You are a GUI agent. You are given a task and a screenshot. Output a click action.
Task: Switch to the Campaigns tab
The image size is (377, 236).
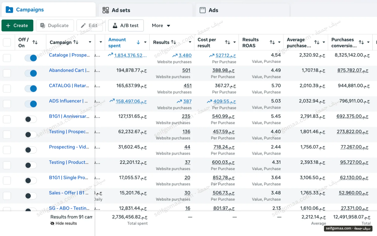49,10
